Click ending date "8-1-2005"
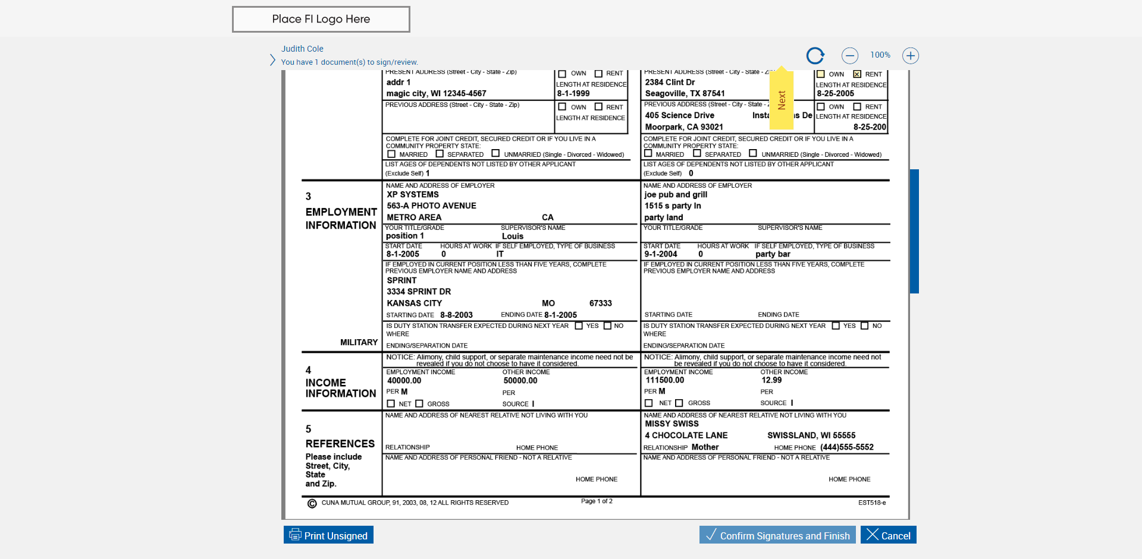The height and width of the screenshot is (559, 1142). tap(561, 315)
